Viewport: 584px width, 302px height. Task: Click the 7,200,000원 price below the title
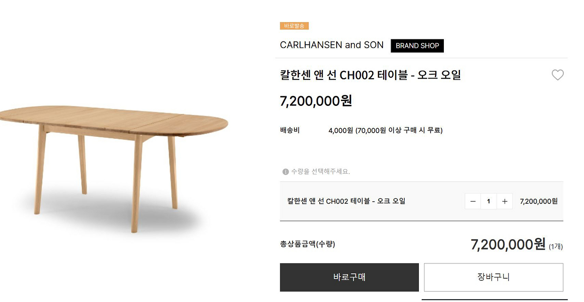[316, 101]
